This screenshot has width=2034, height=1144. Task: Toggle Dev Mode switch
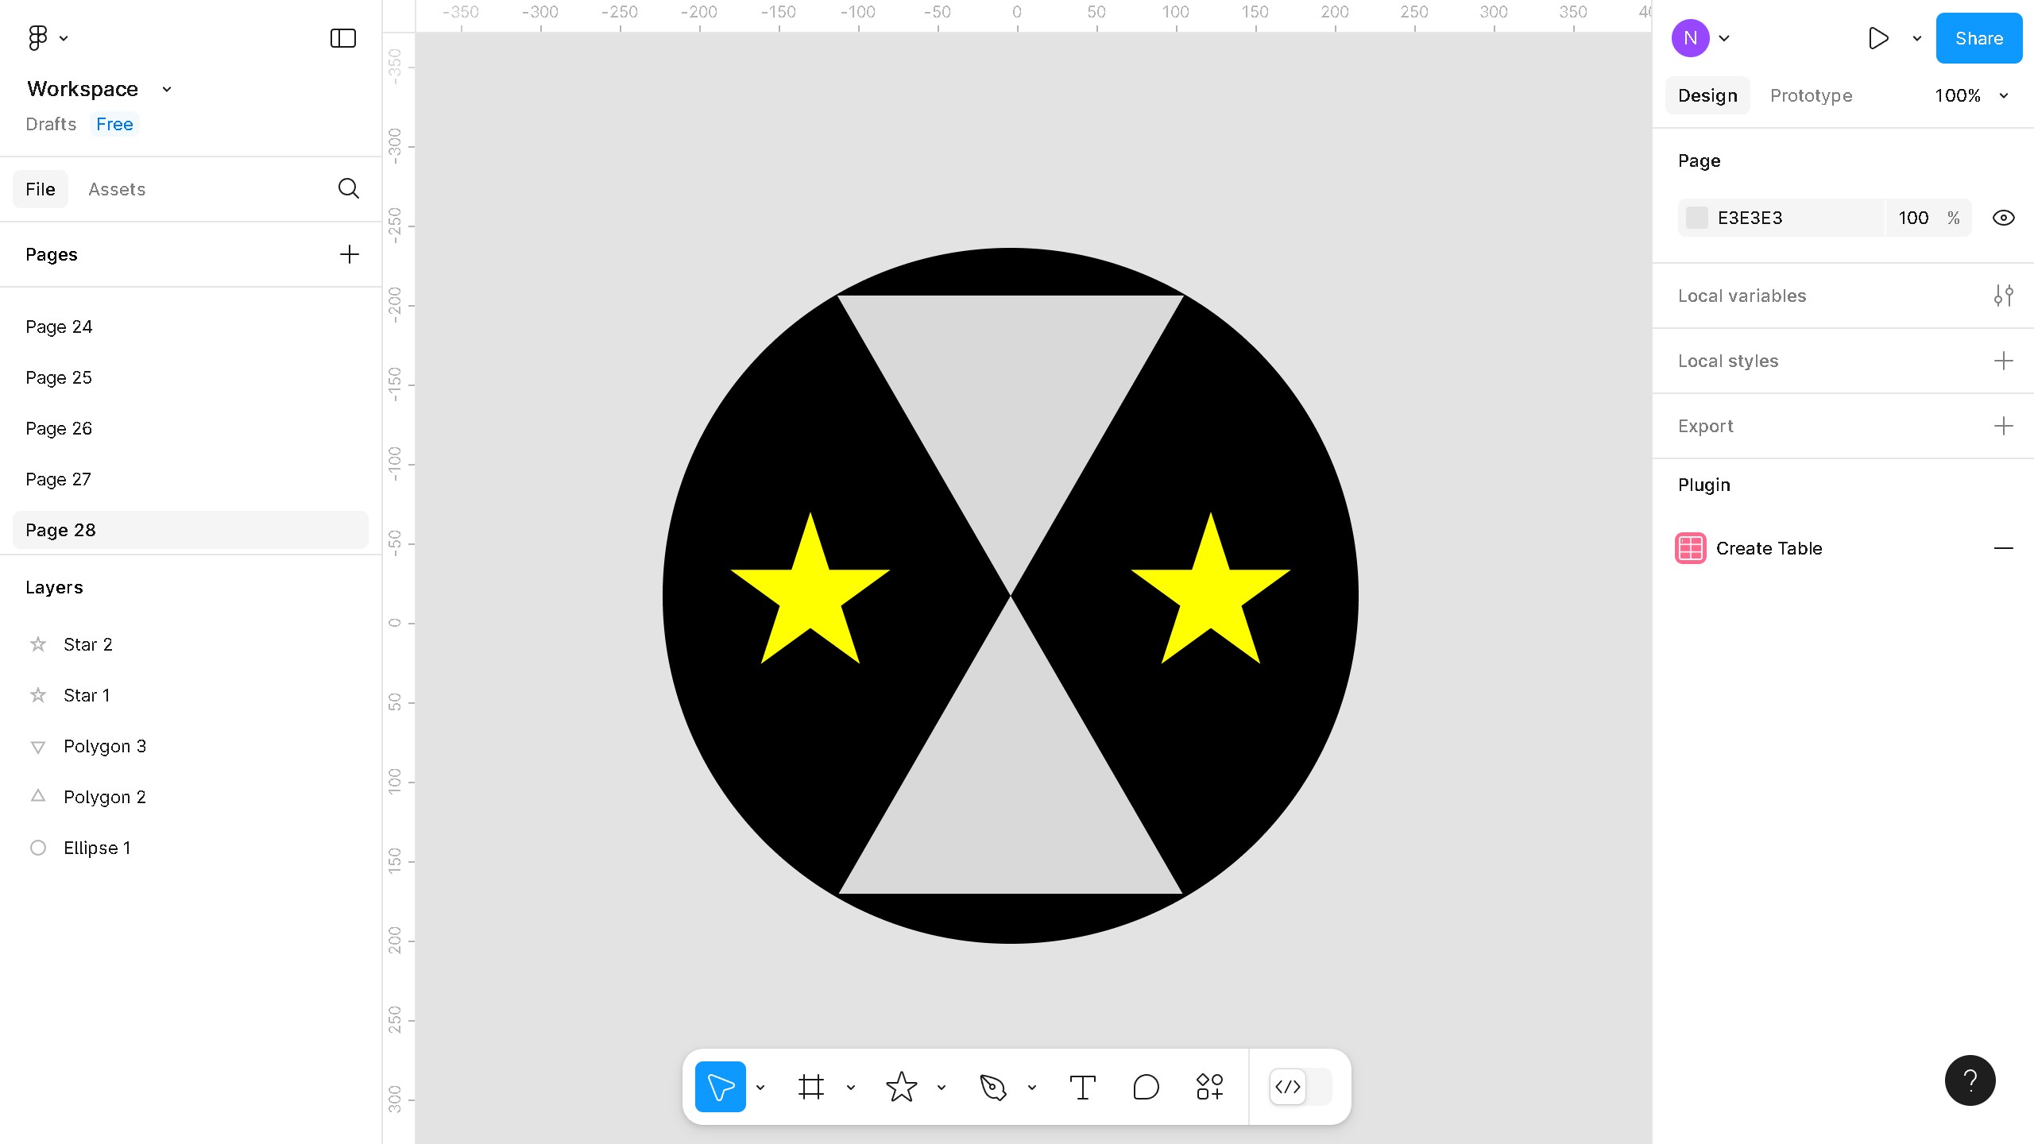tap(1300, 1087)
